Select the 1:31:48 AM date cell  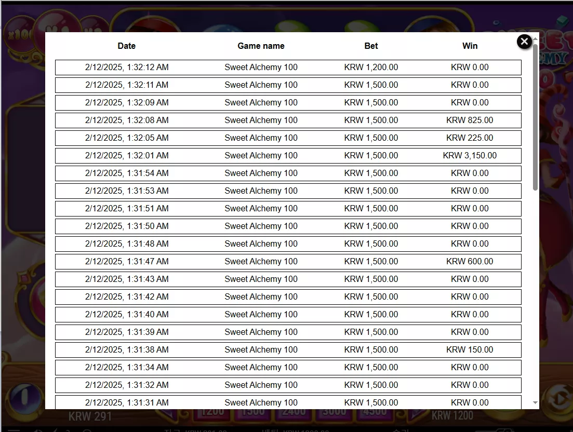click(127, 244)
